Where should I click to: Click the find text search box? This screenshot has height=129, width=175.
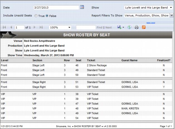click(86, 28)
